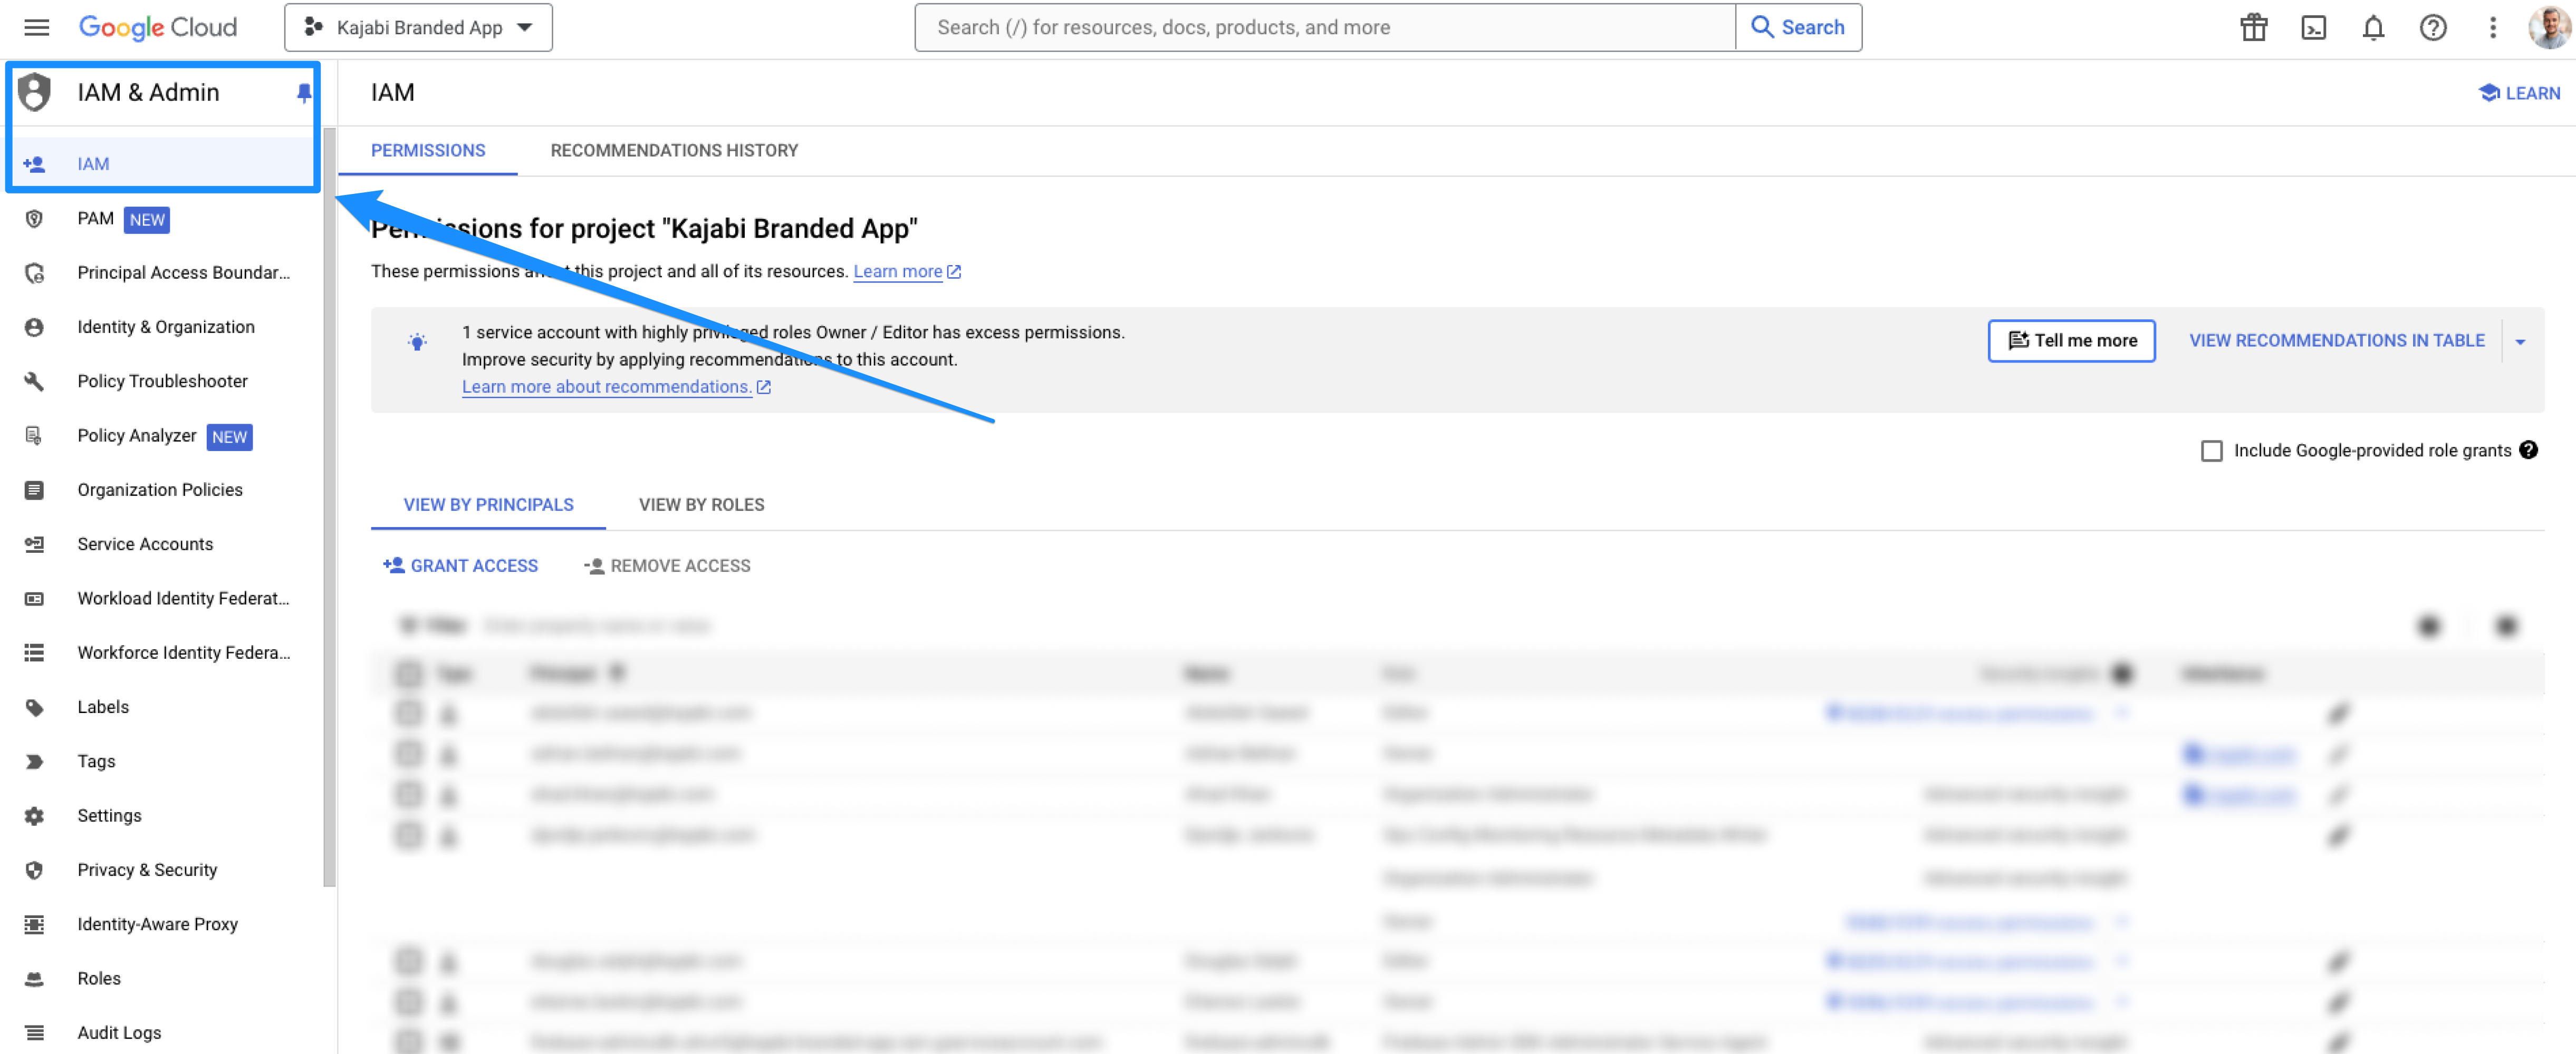Click help icon beside Google-provided role grants
The image size is (2576, 1054).
coord(2528,450)
